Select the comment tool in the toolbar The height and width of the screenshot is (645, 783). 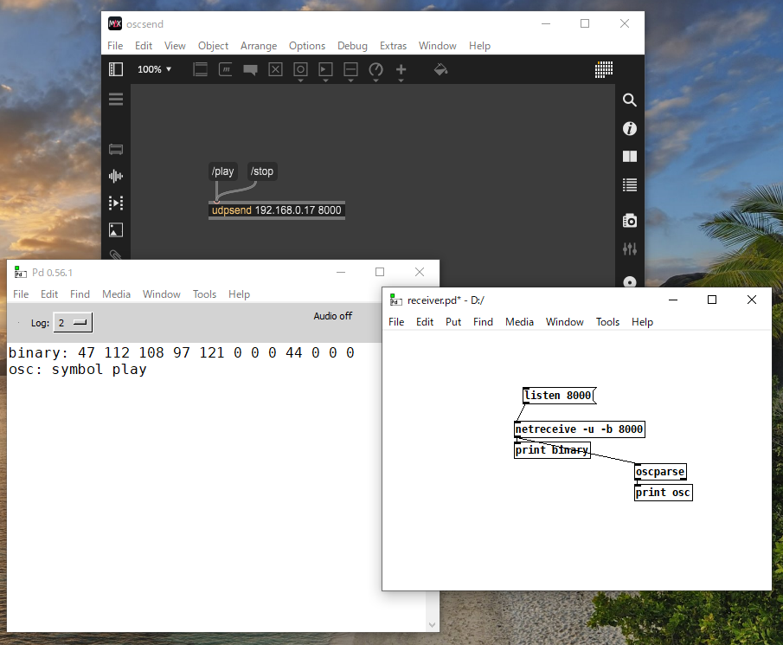250,69
